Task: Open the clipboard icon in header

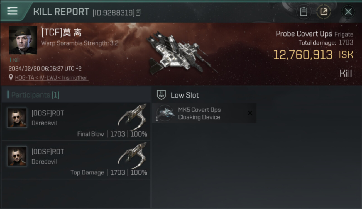Action: (304, 12)
